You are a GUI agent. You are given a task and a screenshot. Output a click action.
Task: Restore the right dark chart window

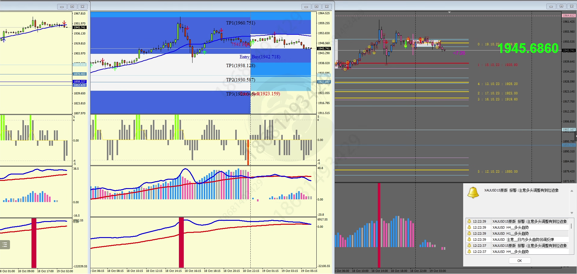click(561, 6)
